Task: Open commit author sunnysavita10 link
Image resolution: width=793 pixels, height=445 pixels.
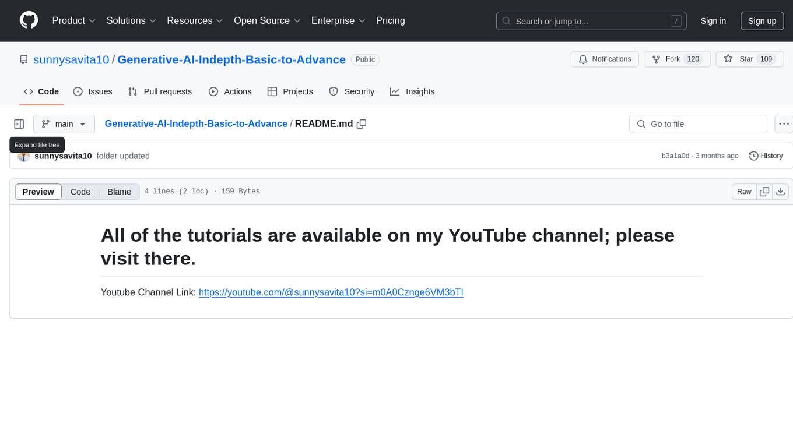Action: click(63, 156)
